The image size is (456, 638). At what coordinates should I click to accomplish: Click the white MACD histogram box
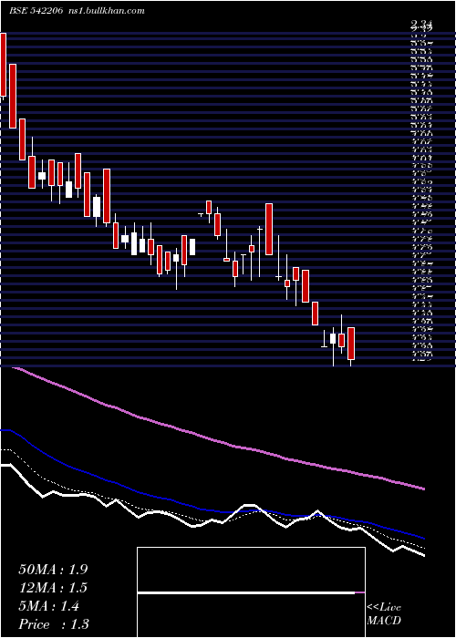[x=251, y=592]
